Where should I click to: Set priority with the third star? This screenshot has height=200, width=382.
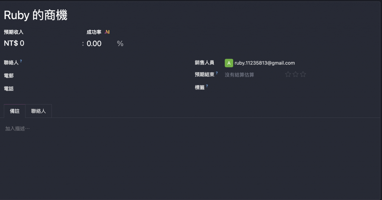coord(303,74)
